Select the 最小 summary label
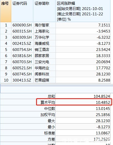 point(51,127)
